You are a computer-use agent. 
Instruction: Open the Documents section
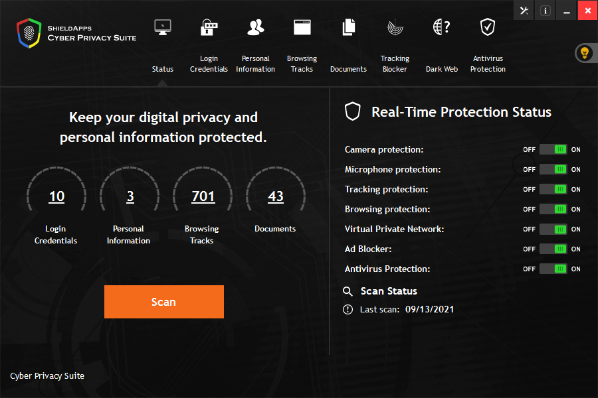[348, 46]
